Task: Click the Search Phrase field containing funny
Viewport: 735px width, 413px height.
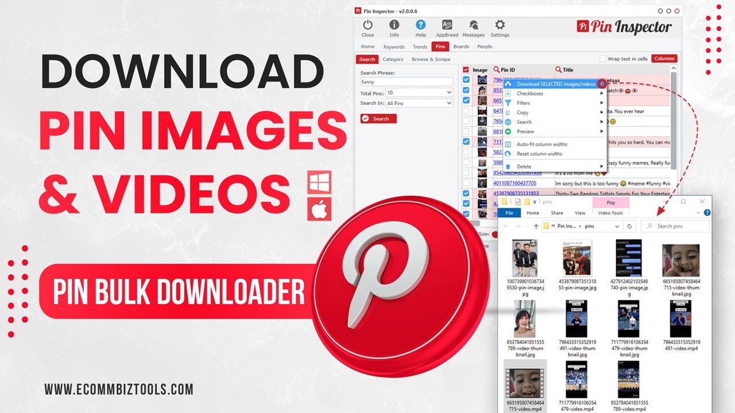Action: [x=407, y=81]
